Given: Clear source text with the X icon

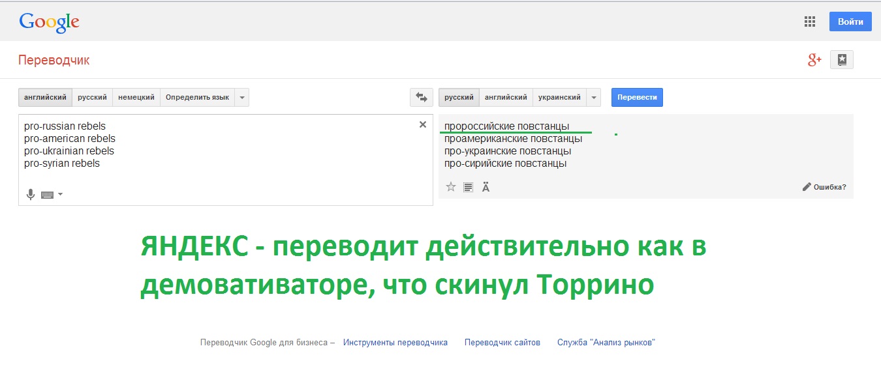Looking at the screenshot, I should (423, 124).
